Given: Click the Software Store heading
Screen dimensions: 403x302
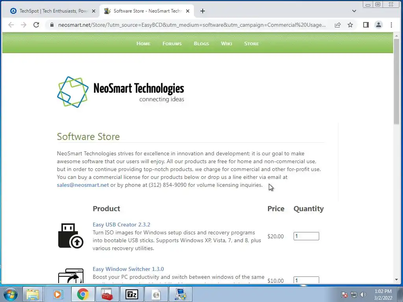Looking at the screenshot, I should tap(88, 136).
